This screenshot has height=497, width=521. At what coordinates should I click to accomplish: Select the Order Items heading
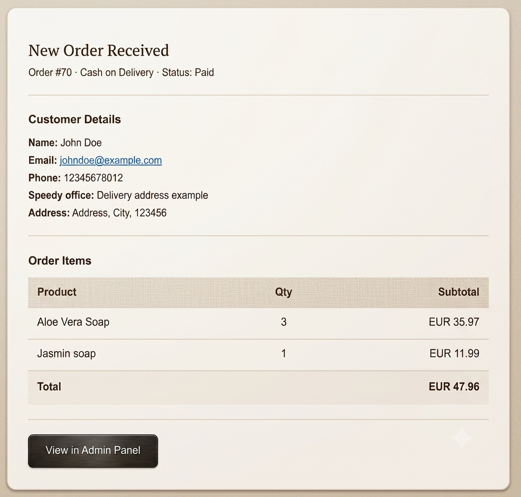tap(60, 261)
